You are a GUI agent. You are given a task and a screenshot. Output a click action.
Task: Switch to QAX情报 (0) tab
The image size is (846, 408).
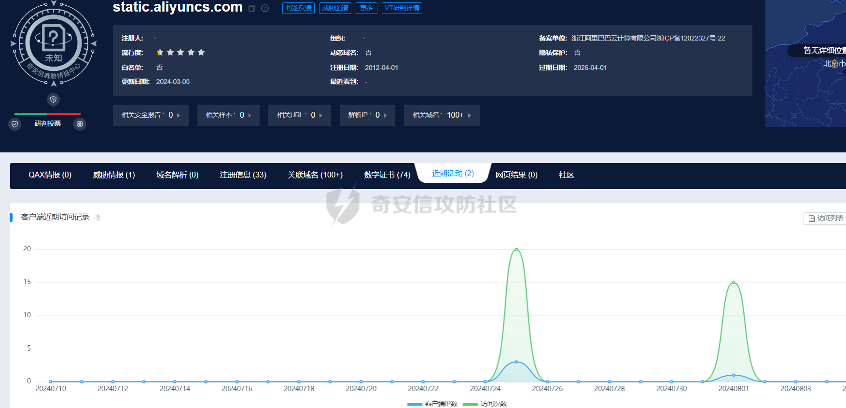tap(50, 175)
